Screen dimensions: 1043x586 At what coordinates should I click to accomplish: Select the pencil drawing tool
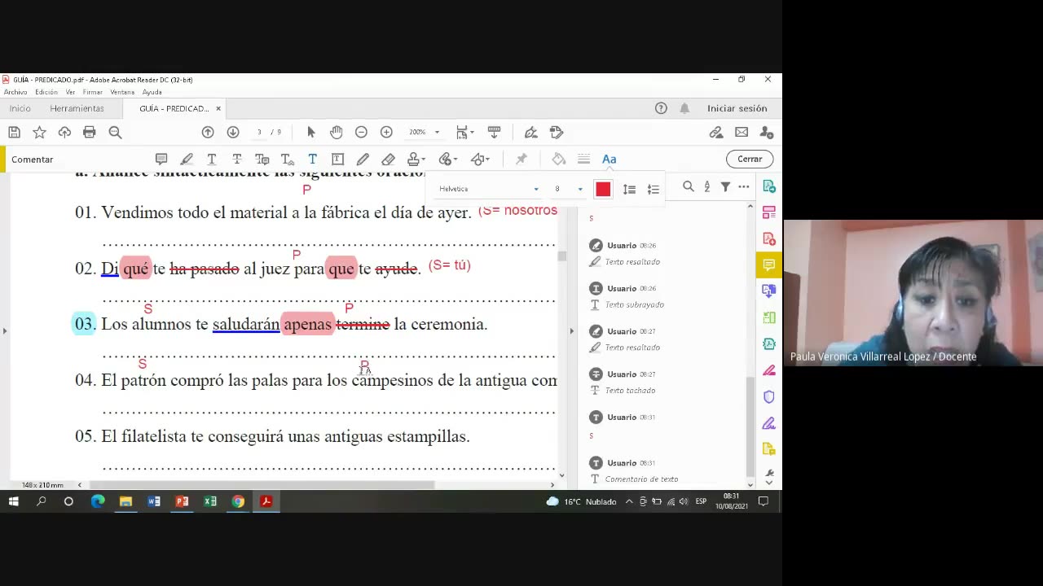pos(363,159)
